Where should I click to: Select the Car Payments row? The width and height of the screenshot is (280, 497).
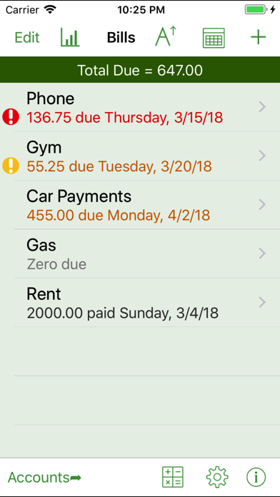[x=140, y=205]
